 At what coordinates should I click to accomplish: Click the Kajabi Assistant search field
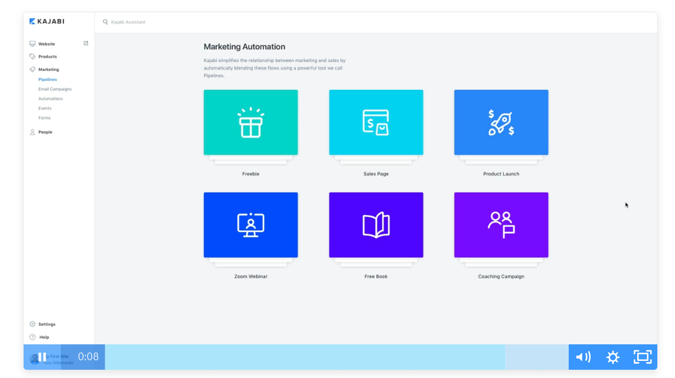pyautogui.click(x=128, y=22)
